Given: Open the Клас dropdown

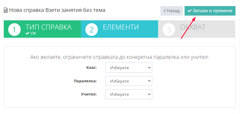Looking at the screenshot, I should pos(129,68).
